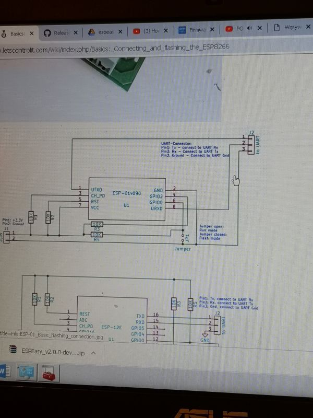
Task: Switch to the Firmware tab
Action: point(197,30)
